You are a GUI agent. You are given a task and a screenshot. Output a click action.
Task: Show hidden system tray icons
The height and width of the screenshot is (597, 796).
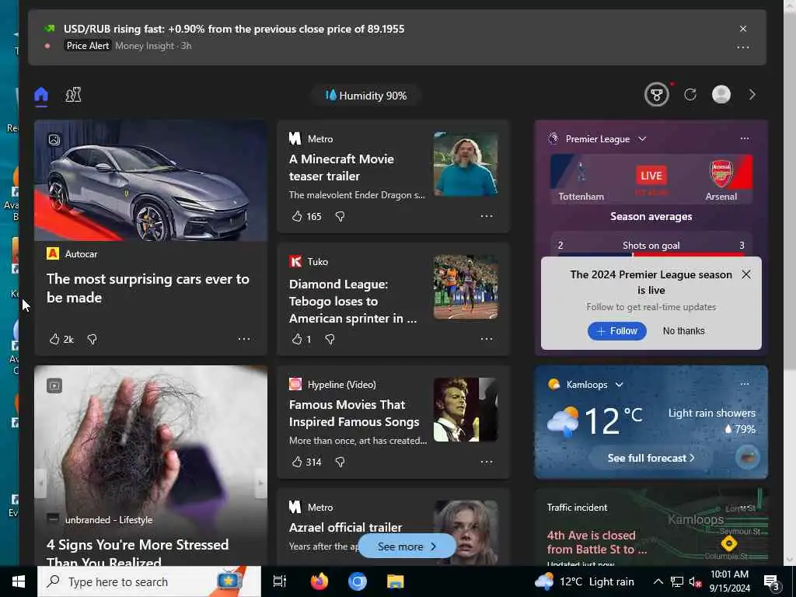click(x=658, y=581)
